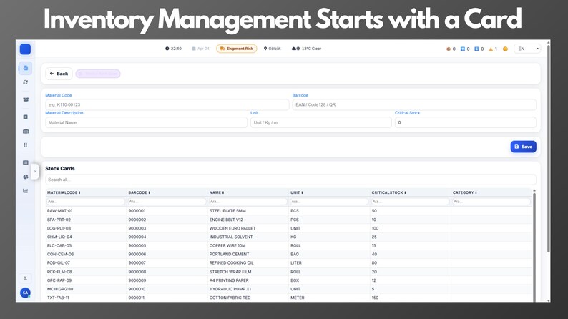Sort by UNIT column header
The image size is (568, 319).
click(297, 192)
